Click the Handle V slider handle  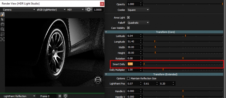click(x=183, y=96)
